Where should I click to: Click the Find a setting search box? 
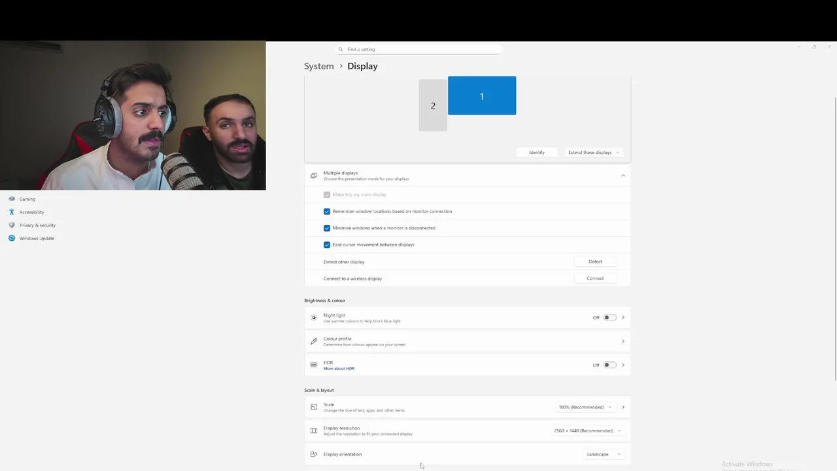pyautogui.click(x=418, y=49)
